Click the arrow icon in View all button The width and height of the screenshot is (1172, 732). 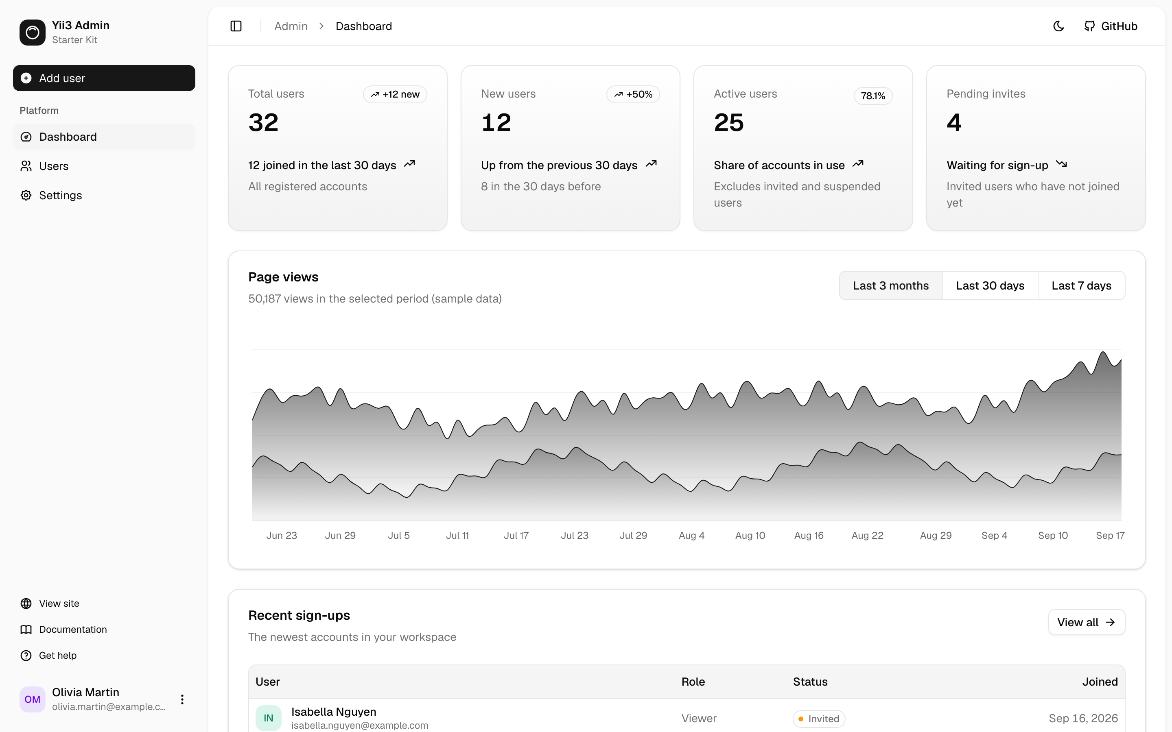click(x=1111, y=622)
